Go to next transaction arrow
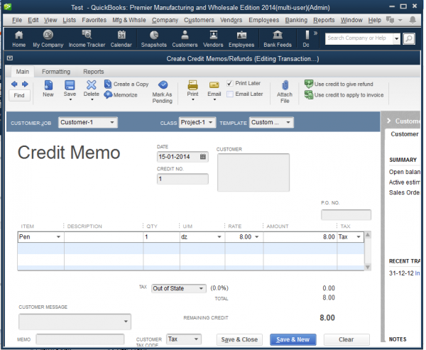This screenshot has width=426, height=350. pos(25,84)
